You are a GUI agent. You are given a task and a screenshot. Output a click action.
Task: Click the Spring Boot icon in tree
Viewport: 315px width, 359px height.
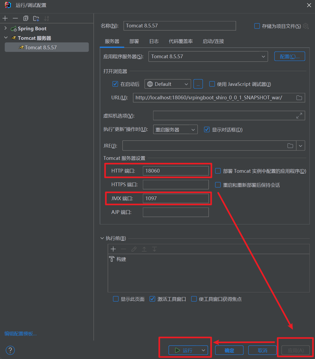point(13,29)
